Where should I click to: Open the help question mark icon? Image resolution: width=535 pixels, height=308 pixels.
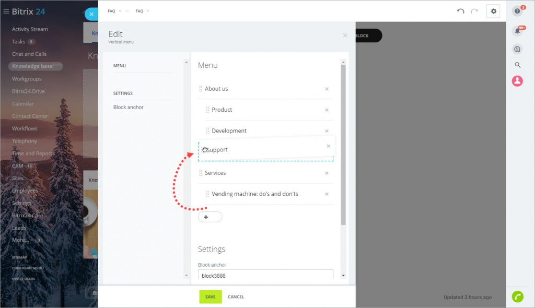[517, 11]
